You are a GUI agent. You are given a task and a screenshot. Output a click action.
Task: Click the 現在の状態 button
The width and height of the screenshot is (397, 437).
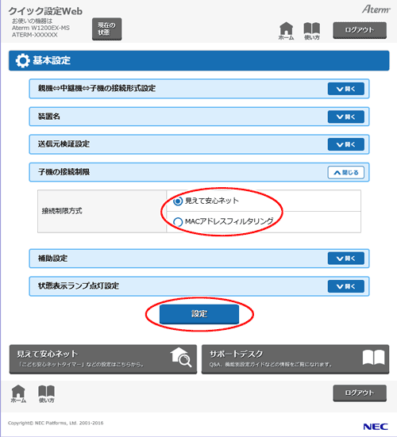pos(107,29)
